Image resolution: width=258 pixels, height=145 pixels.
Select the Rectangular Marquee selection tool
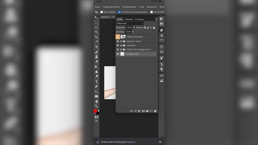coord(96,23)
